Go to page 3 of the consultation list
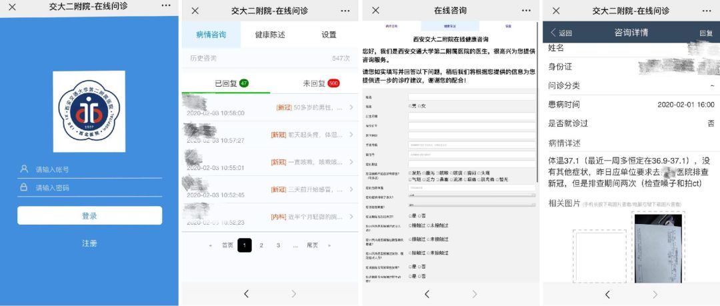The image size is (720, 306). [278, 245]
